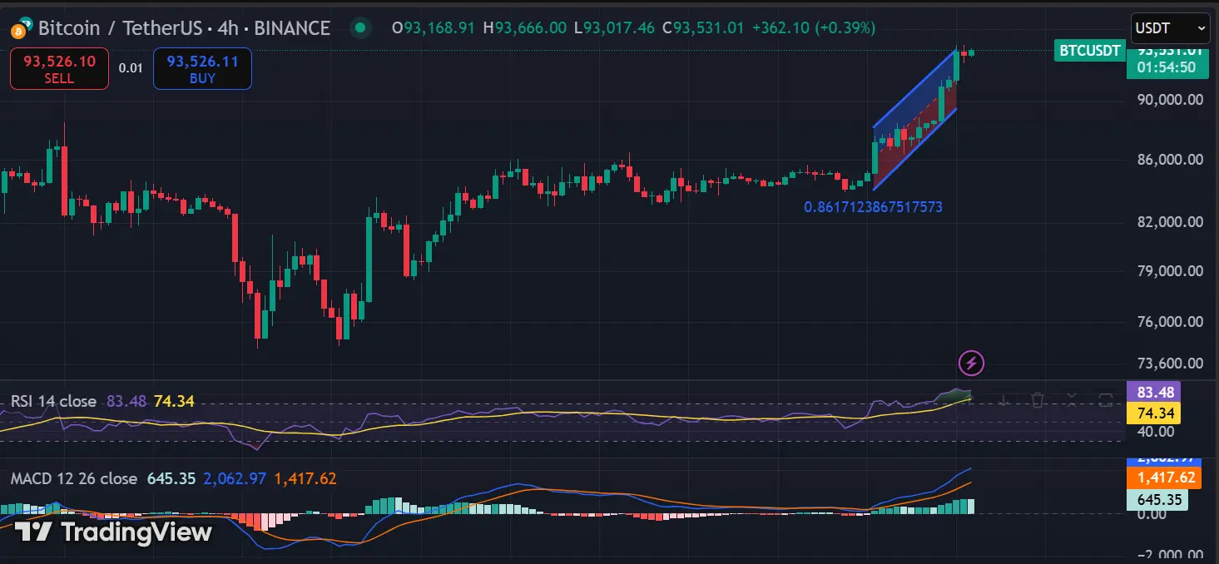
Task: Click the 82,000.00 price scale label
Action: (x=1170, y=221)
